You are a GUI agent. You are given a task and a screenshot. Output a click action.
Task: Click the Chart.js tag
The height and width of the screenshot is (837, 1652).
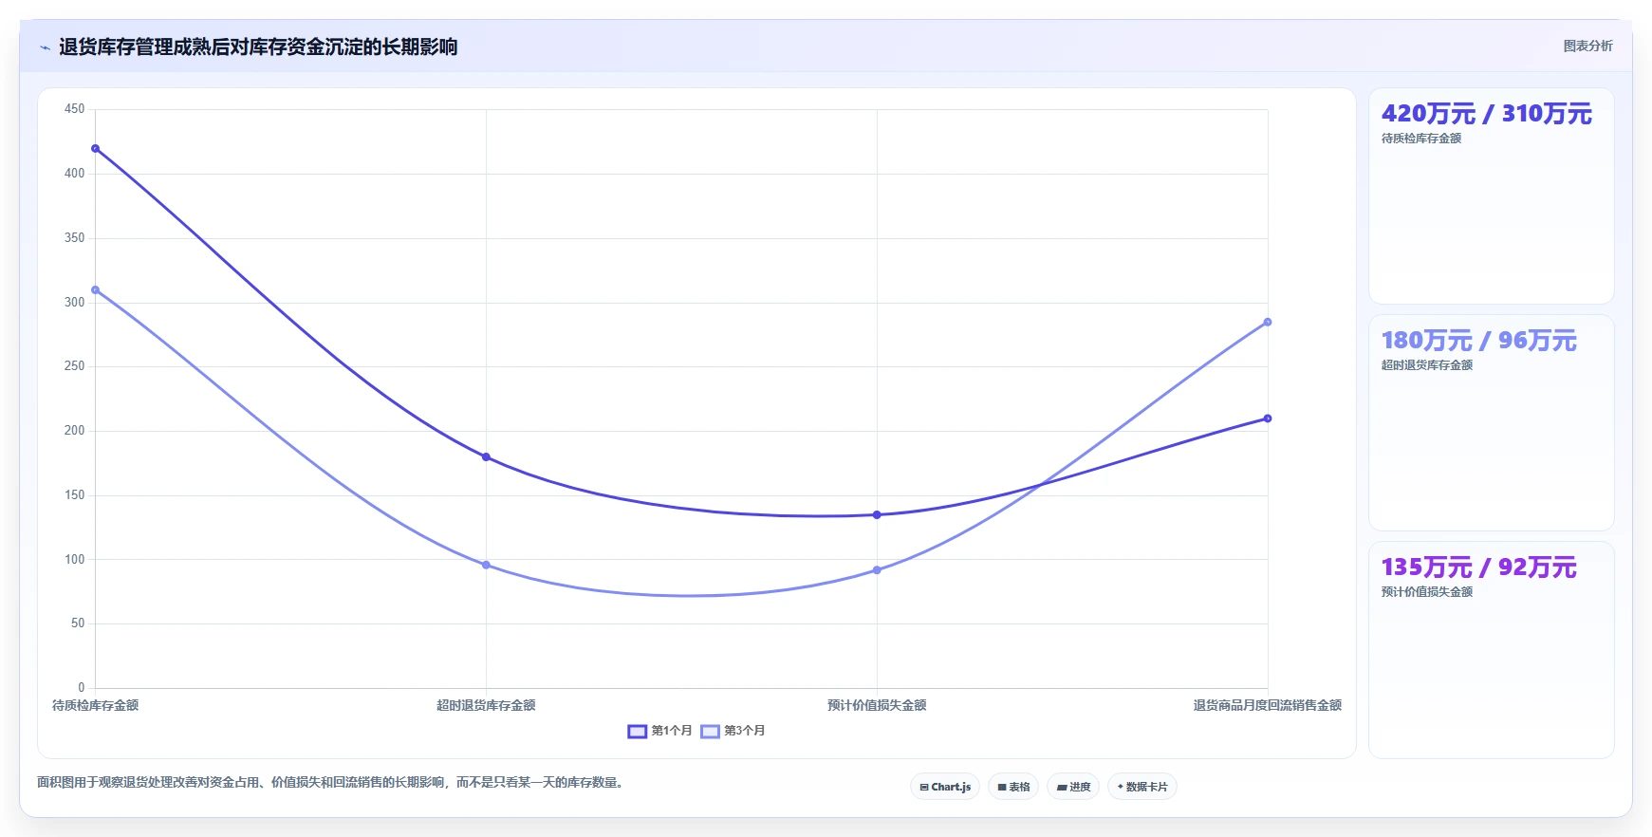945,787
